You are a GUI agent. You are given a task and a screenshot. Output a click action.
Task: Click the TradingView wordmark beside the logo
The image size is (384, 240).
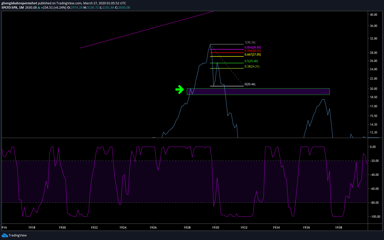pos(18,235)
